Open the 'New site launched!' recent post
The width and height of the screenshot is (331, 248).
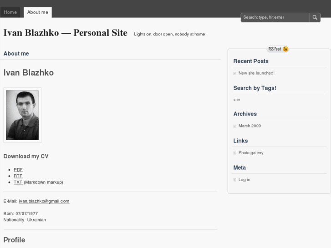(256, 73)
